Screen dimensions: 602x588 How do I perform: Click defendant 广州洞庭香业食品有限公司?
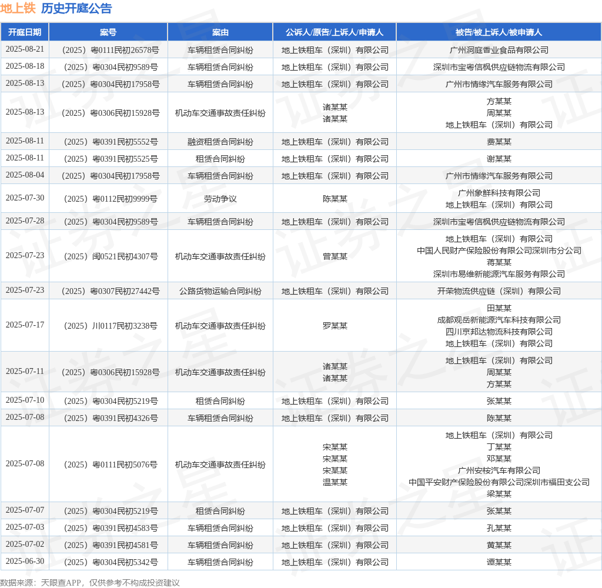499,50
